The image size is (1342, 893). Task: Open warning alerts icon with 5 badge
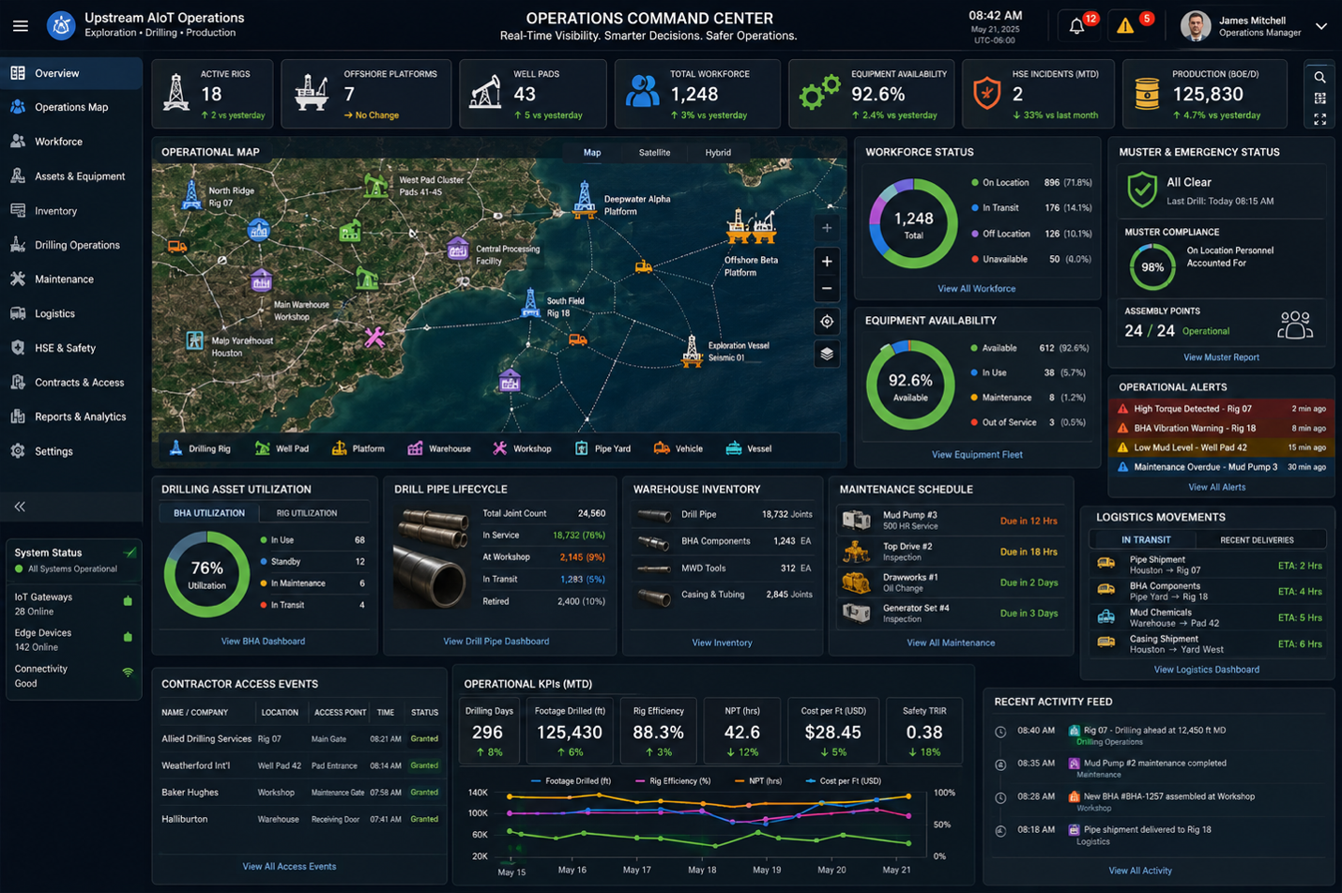click(1125, 26)
